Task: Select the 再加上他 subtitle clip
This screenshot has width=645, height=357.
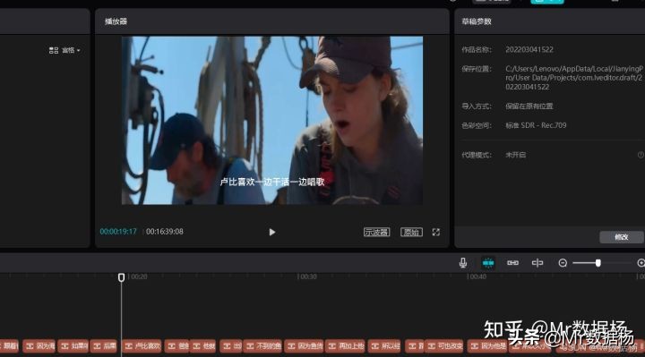Action: pos(346,346)
